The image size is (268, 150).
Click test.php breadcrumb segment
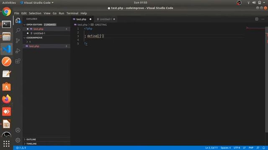[82, 25]
